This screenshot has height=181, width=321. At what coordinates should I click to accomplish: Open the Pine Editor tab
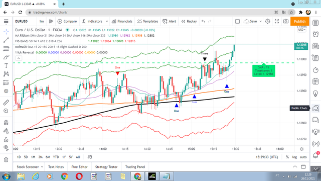(x=79, y=167)
